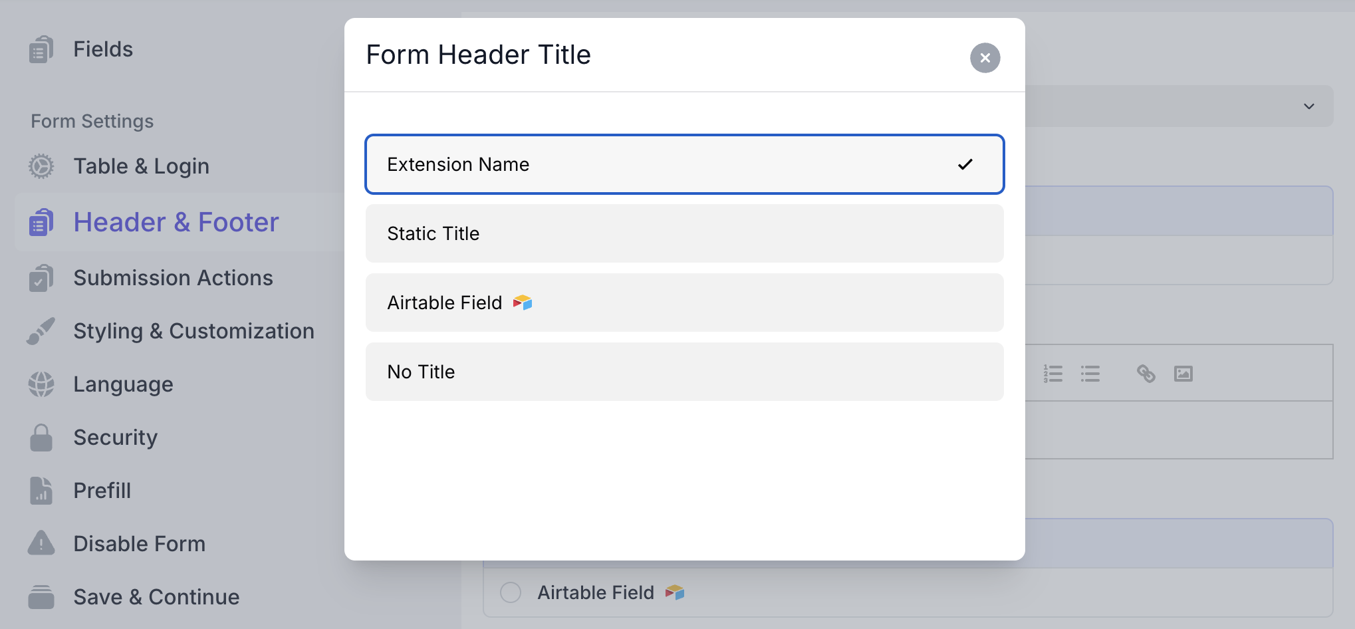
Task: Click the Styling & Customization brush icon
Action: [41, 331]
